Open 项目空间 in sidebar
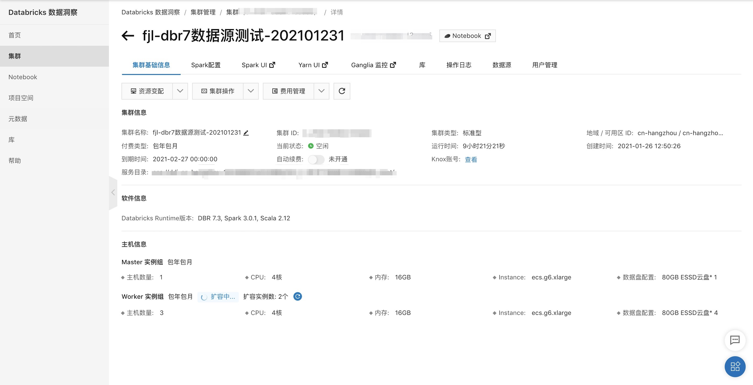Screen dimensions: 753x385 (x=54, y=98)
